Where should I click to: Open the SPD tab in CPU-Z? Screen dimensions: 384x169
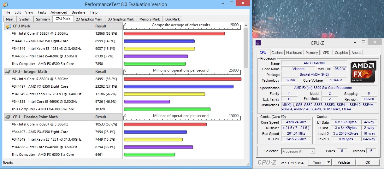pyautogui.click(x=326, y=53)
